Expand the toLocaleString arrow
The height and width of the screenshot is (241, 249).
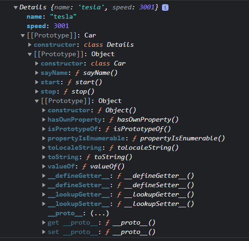coord(44,148)
